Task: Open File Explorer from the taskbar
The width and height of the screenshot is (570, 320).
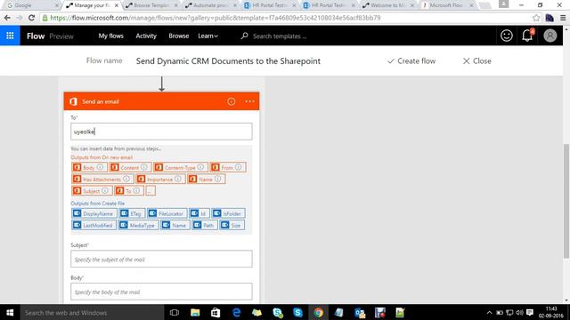Action: [x=195, y=312]
